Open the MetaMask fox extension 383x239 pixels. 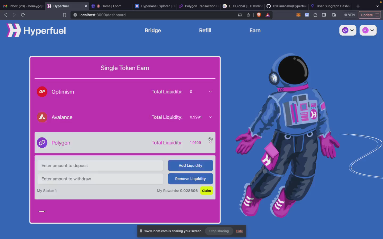(x=298, y=15)
